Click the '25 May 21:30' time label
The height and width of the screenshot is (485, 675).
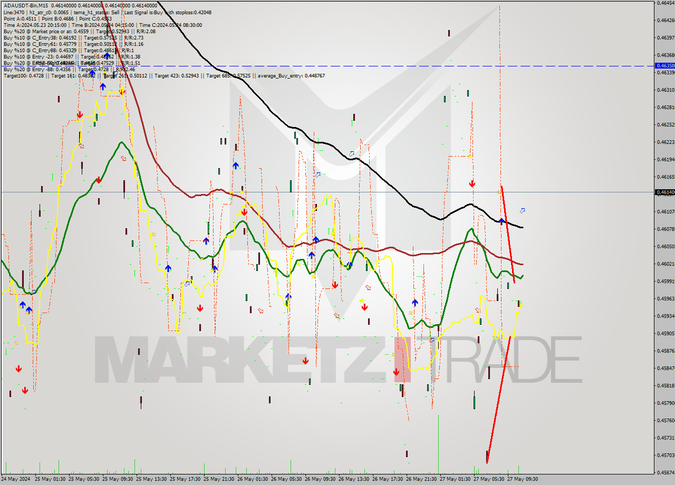pyautogui.click(x=218, y=479)
